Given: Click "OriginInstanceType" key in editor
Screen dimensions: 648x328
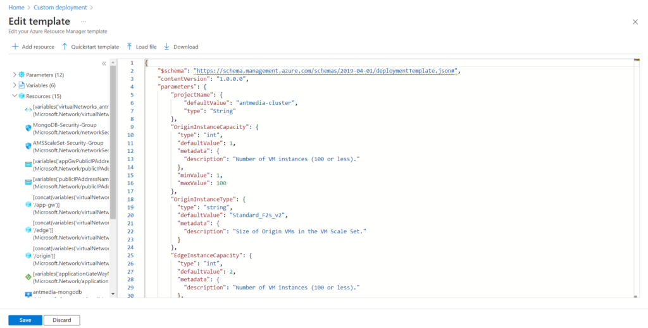Looking at the screenshot, I should 203,199.
